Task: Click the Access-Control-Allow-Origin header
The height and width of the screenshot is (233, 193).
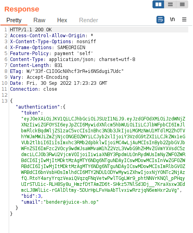Action: coord(52,36)
